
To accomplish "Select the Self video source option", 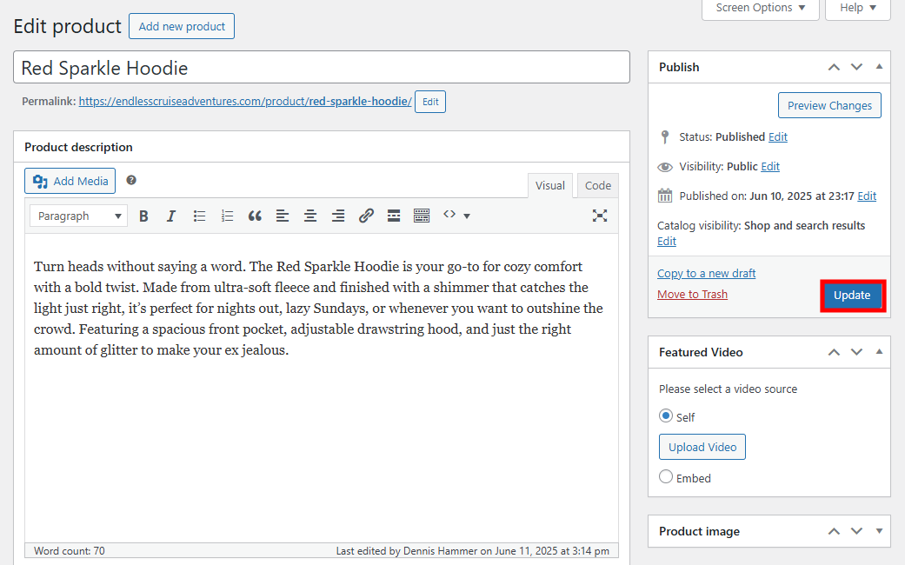I will point(665,416).
